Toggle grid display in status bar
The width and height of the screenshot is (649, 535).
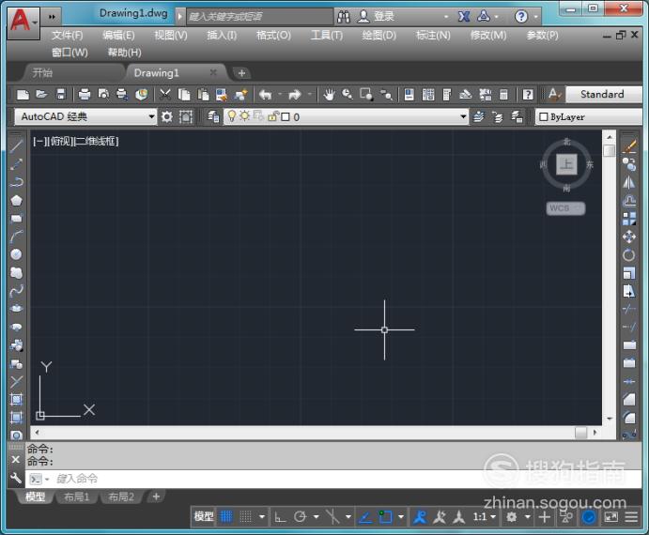pos(226,516)
